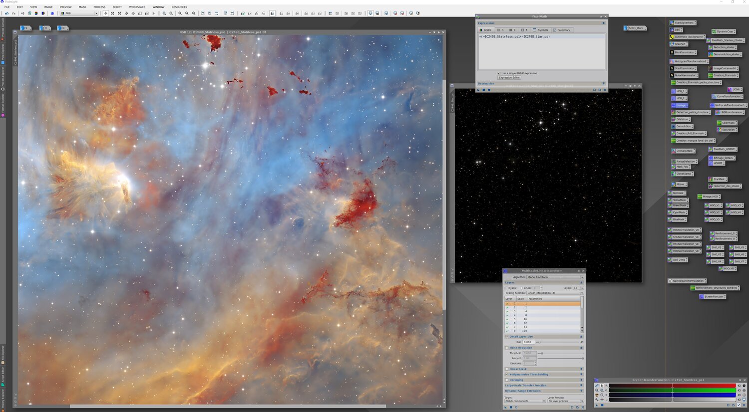
Task: Switch to the Symbols tab in PixelMath
Action: pyautogui.click(x=541, y=30)
